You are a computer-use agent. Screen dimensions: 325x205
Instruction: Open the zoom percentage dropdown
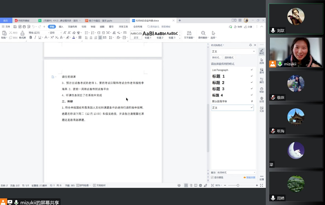pos(219,185)
